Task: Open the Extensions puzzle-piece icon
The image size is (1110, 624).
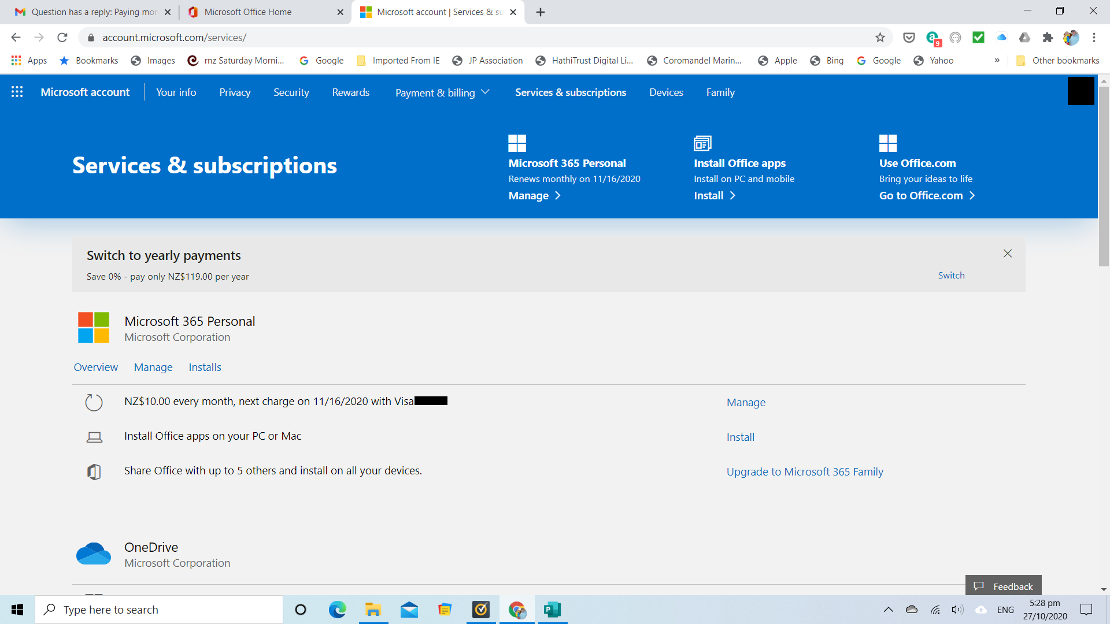Action: [1048, 37]
